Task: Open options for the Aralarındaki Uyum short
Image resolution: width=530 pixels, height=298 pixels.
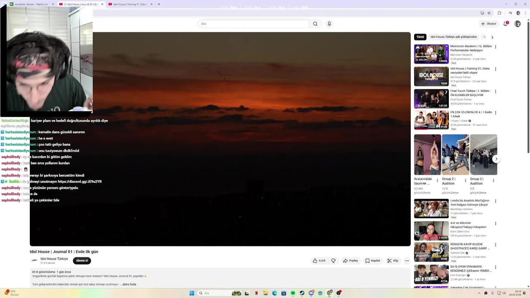Action: [x=437, y=180]
